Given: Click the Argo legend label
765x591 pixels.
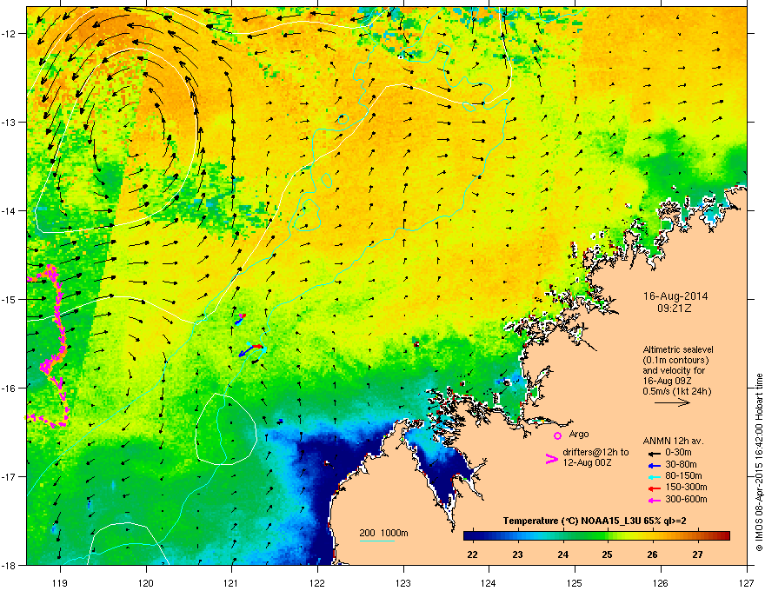Looking at the screenshot, I should tap(579, 434).
